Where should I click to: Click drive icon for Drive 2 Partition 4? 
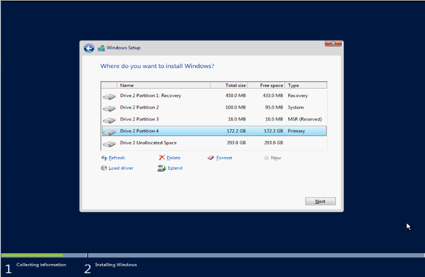[109, 132]
